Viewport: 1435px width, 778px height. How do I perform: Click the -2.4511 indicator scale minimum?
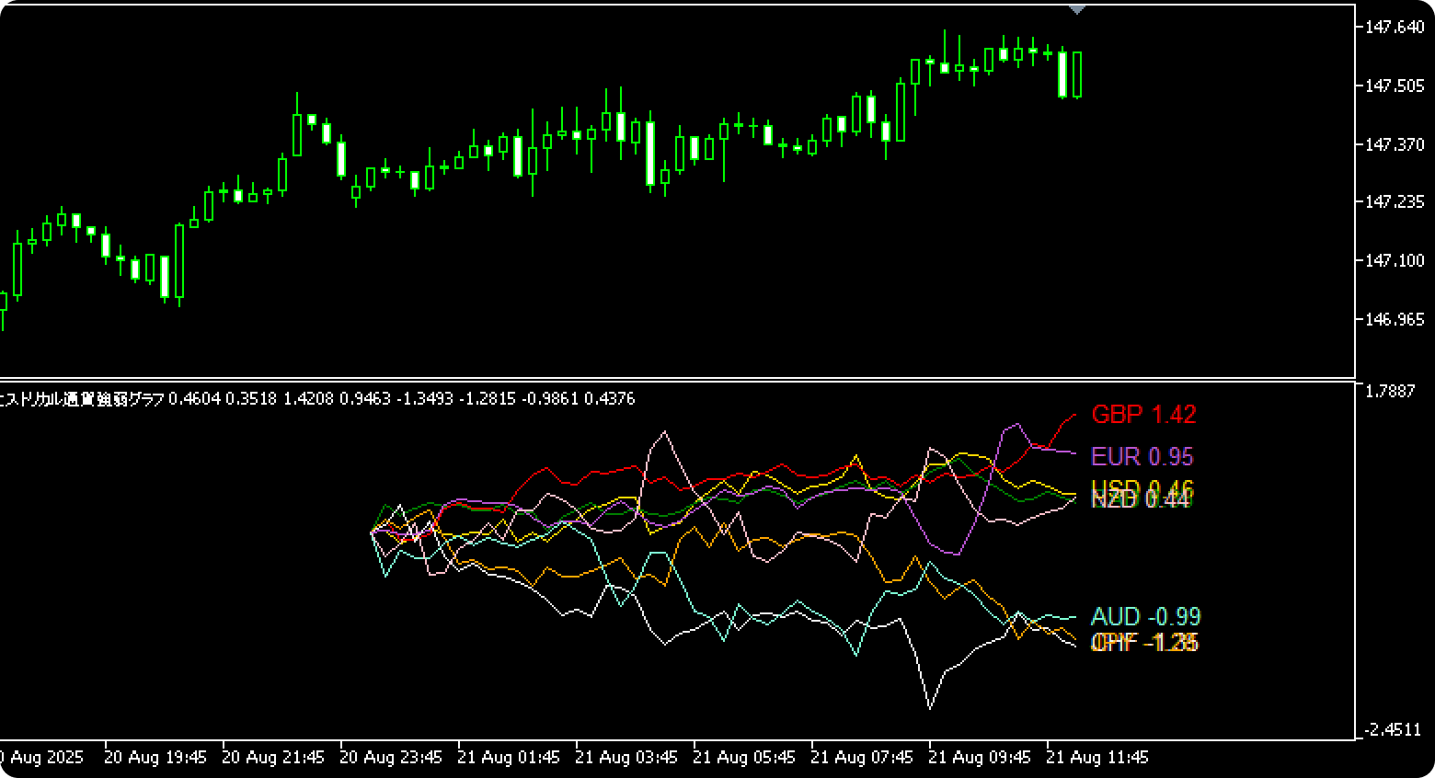point(1392,730)
